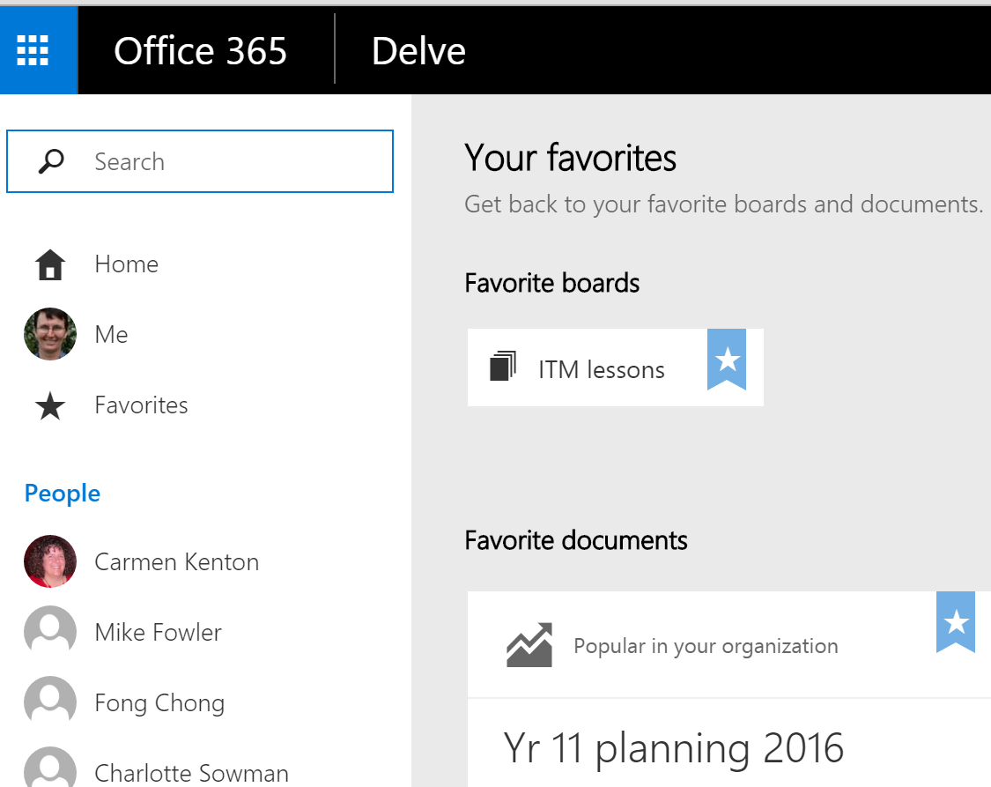Open your profile picture next to Me

(x=50, y=334)
